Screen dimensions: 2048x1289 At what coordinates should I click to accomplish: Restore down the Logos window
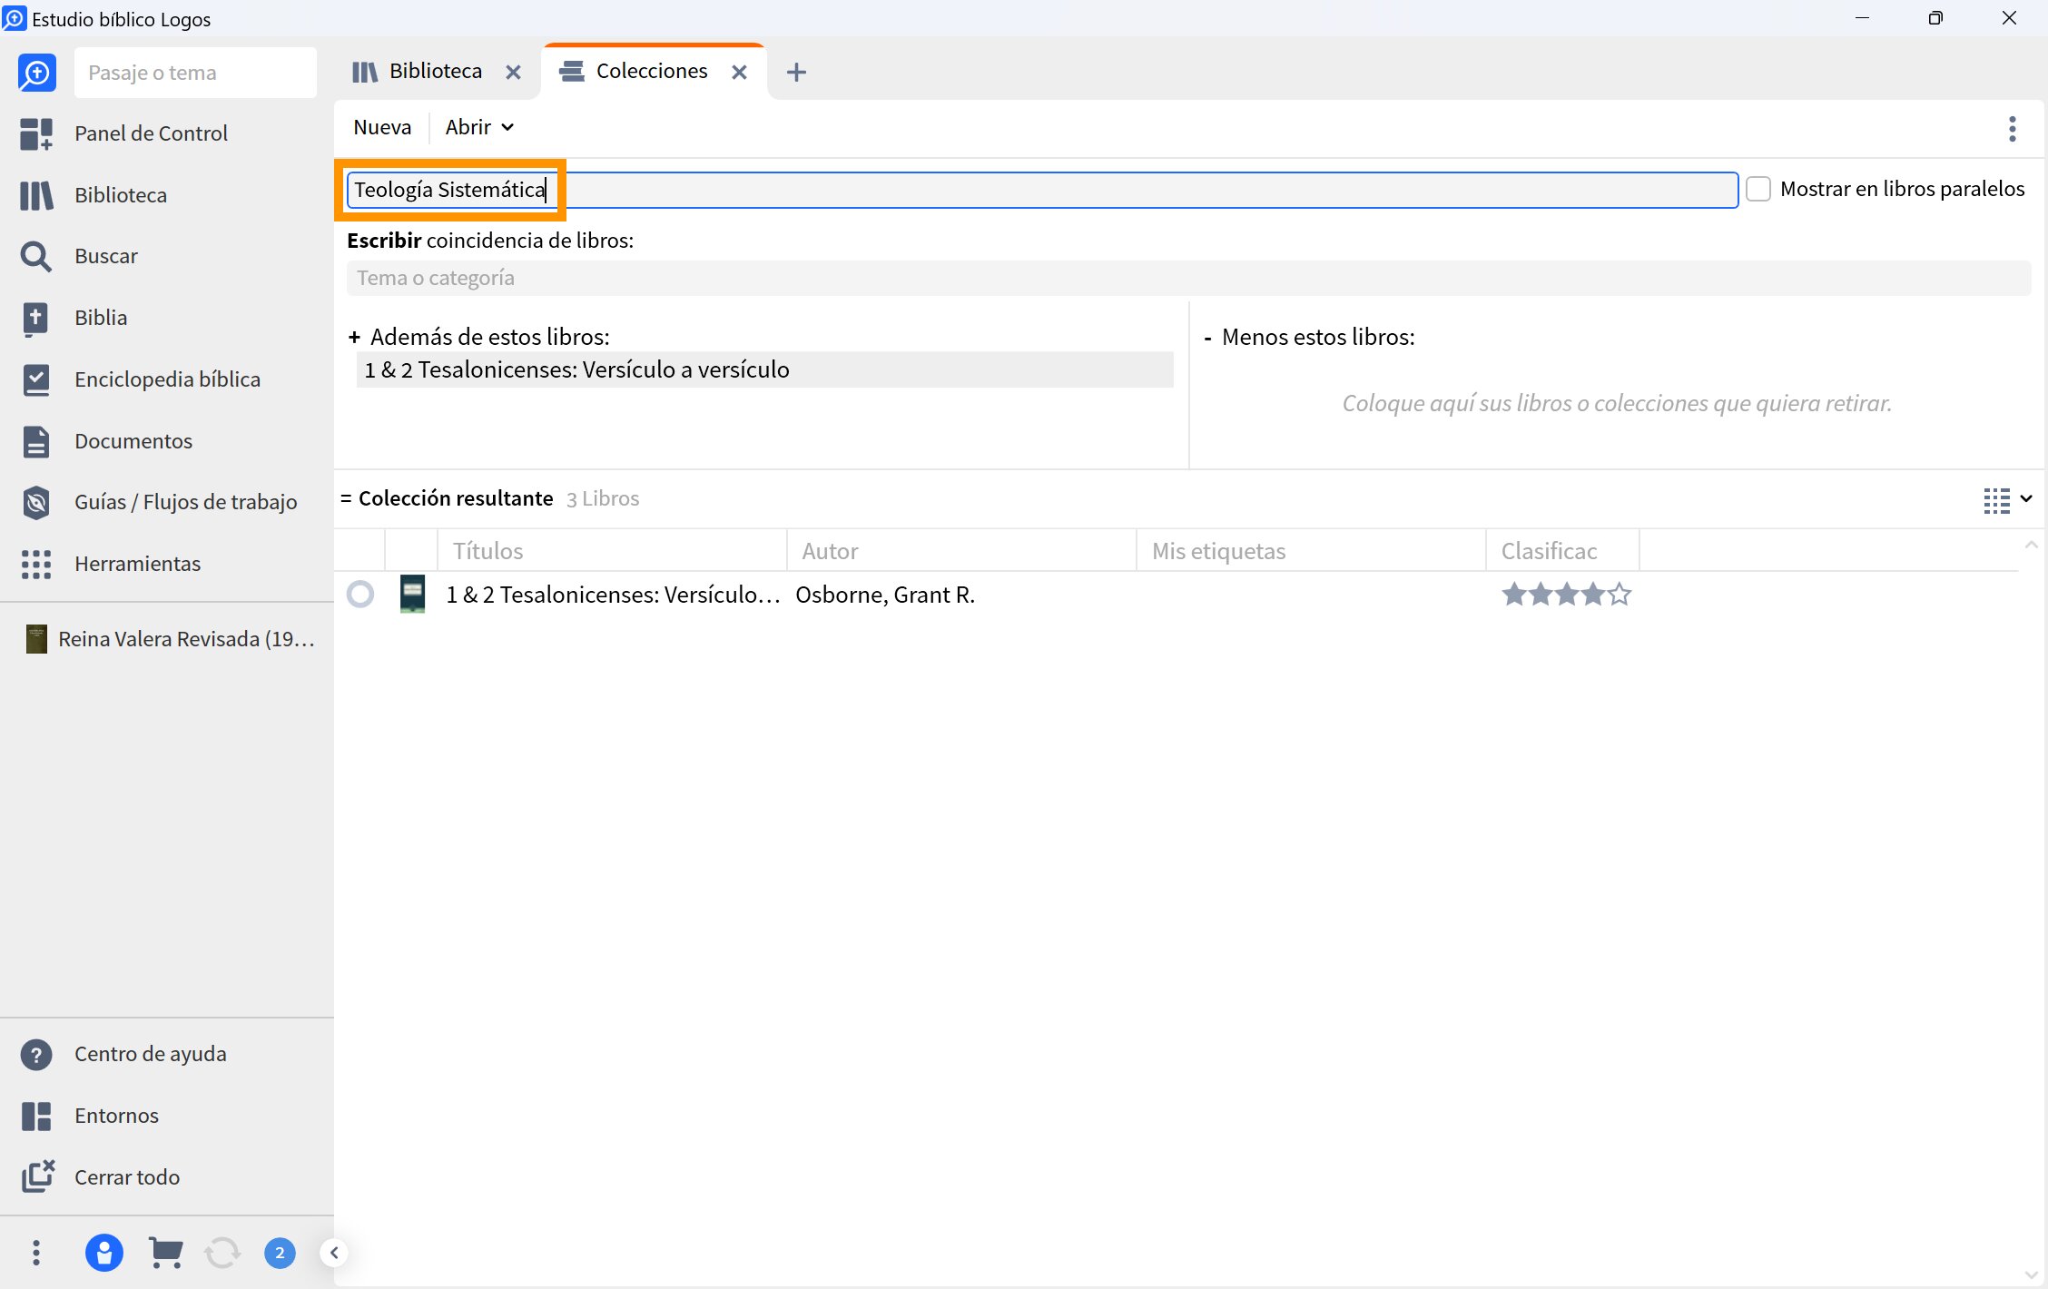[1935, 18]
